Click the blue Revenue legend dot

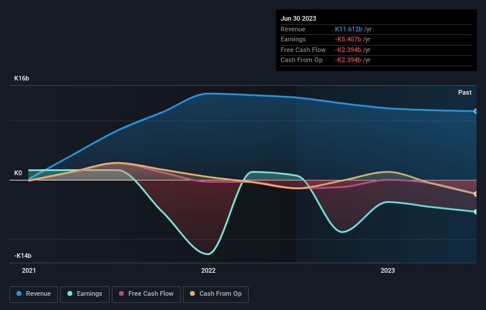(19, 293)
